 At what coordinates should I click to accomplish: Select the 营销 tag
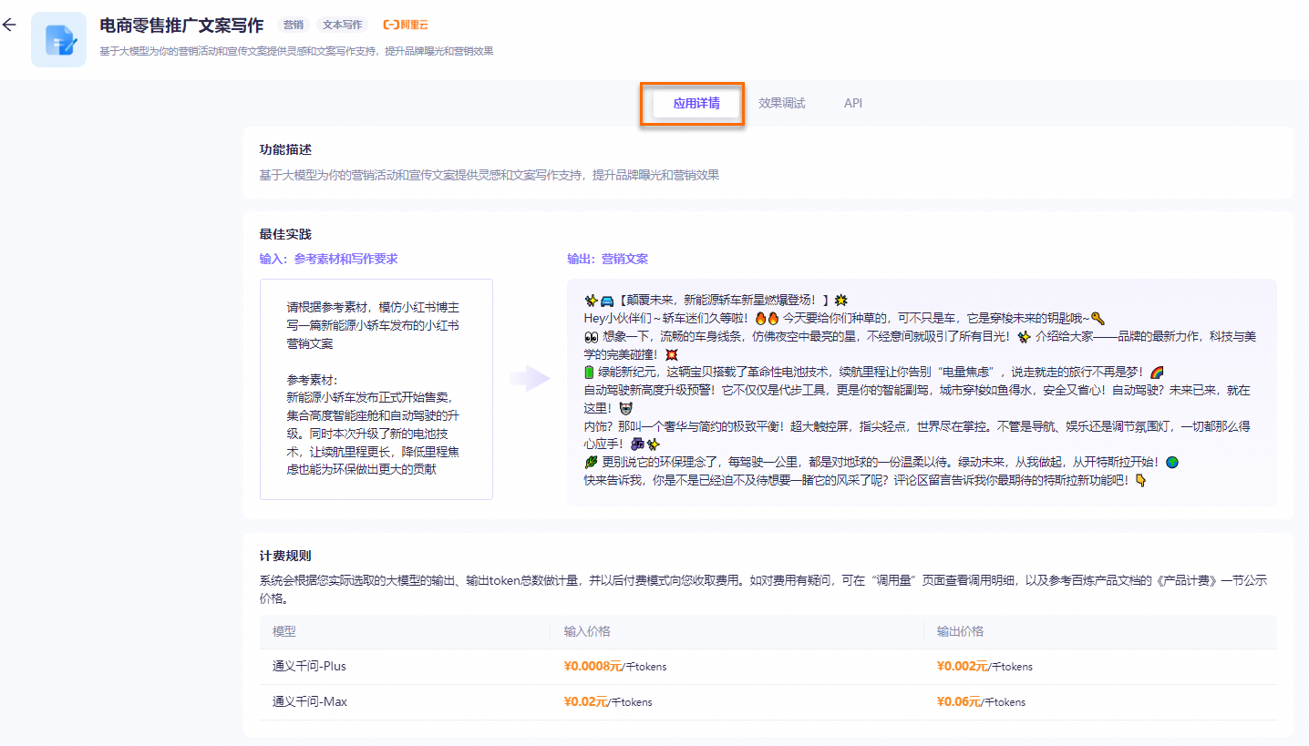pos(293,26)
